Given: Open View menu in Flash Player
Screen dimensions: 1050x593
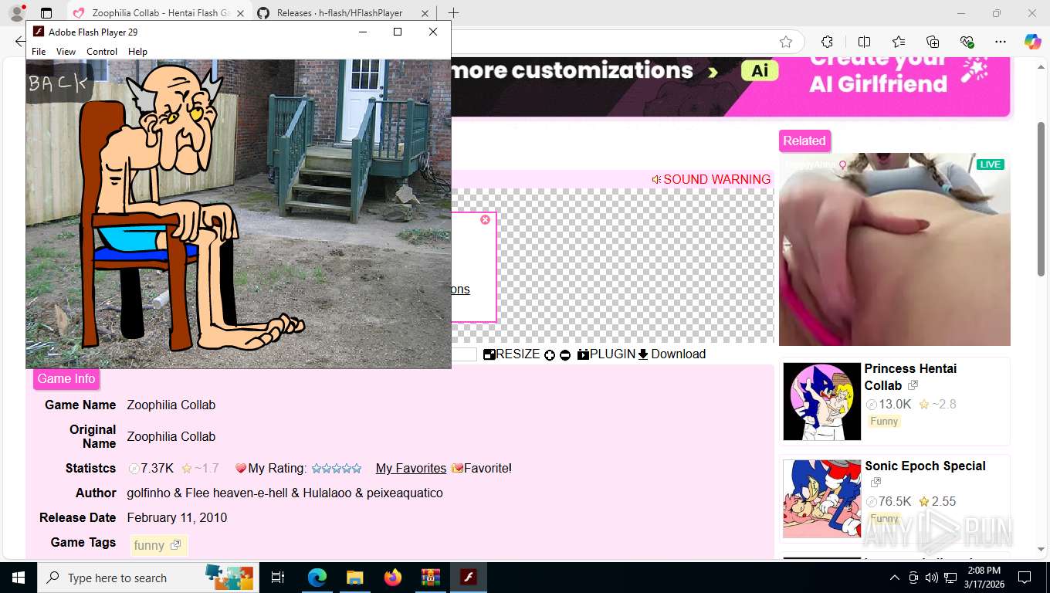Looking at the screenshot, I should pos(66,52).
